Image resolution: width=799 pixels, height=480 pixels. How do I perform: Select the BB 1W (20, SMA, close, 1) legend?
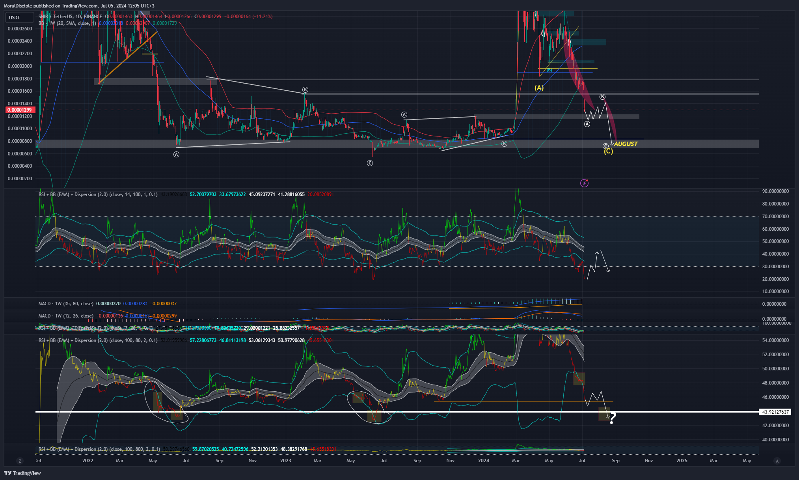67,23
